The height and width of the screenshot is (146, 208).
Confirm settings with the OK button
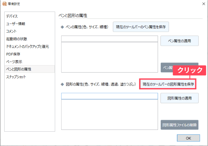(188, 138)
